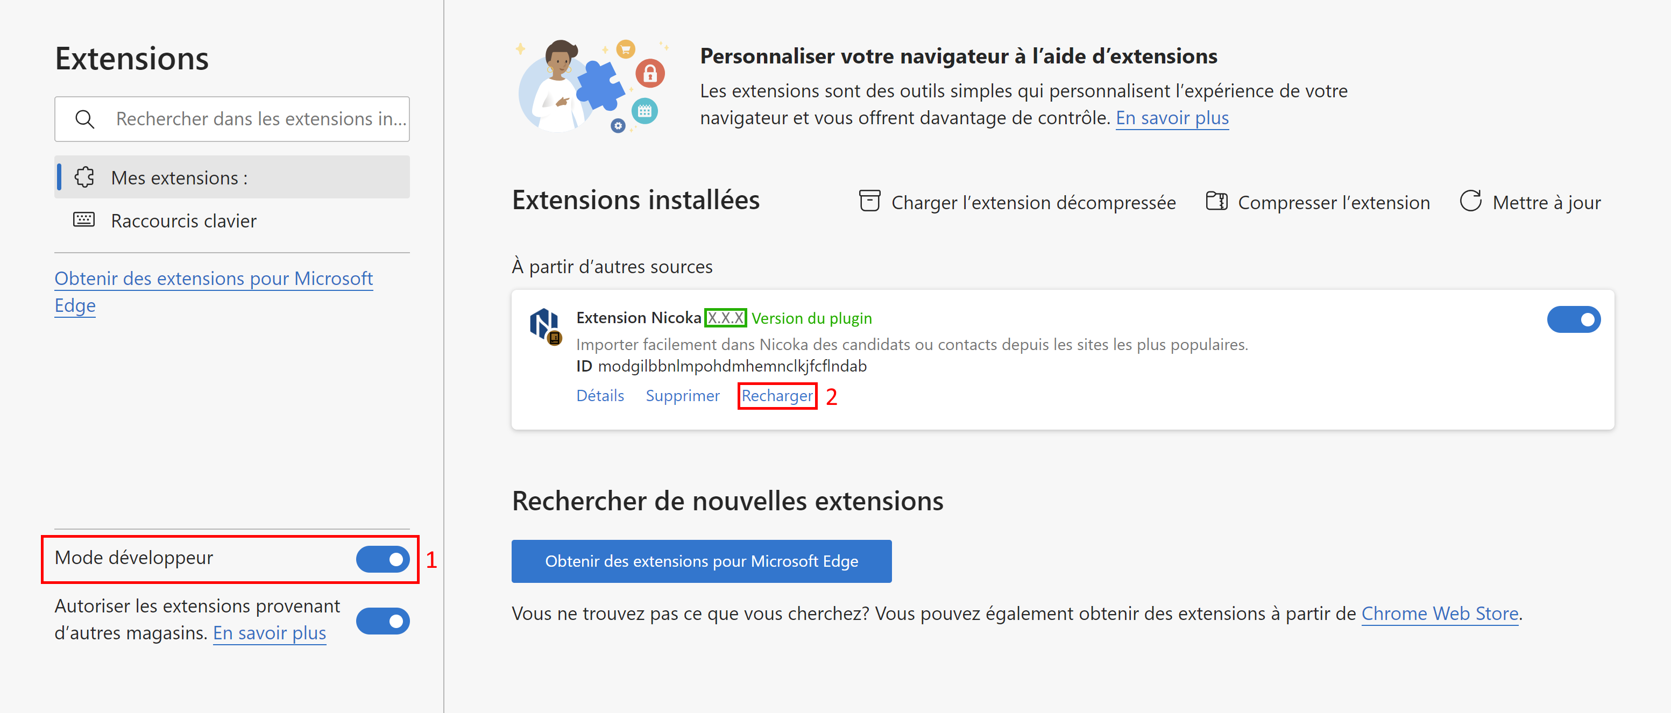Click Supprimer to remove Nicoka extension
Viewport: 1671px width, 713px height.
coord(682,395)
